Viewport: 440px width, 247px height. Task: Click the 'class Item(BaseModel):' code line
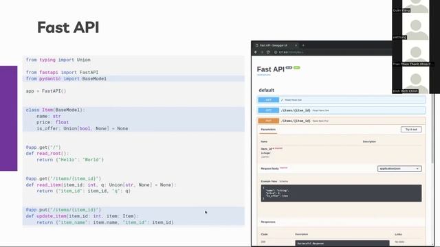pyautogui.click(x=55, y=110)
